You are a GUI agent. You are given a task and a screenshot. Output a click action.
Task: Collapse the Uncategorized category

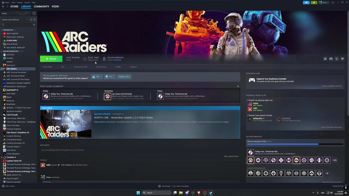(2, 51)
